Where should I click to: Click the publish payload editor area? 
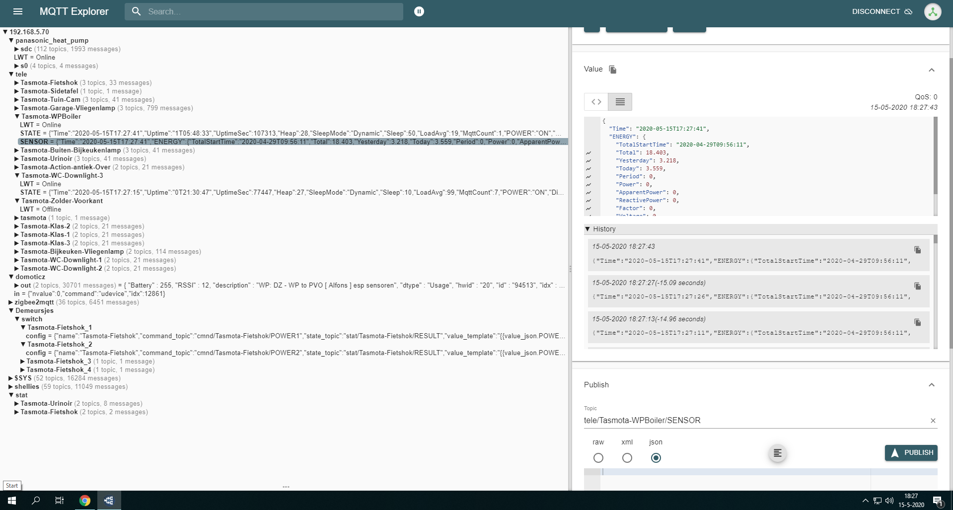769,479
